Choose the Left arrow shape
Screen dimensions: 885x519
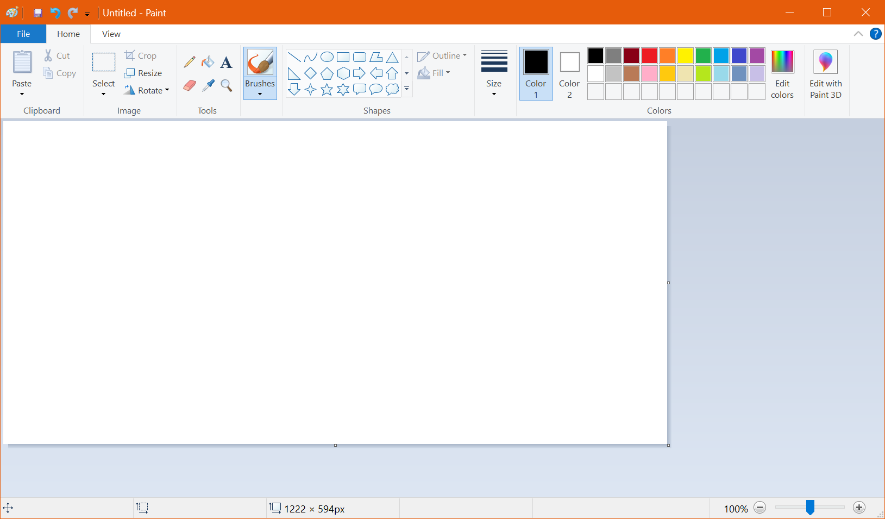376,73
